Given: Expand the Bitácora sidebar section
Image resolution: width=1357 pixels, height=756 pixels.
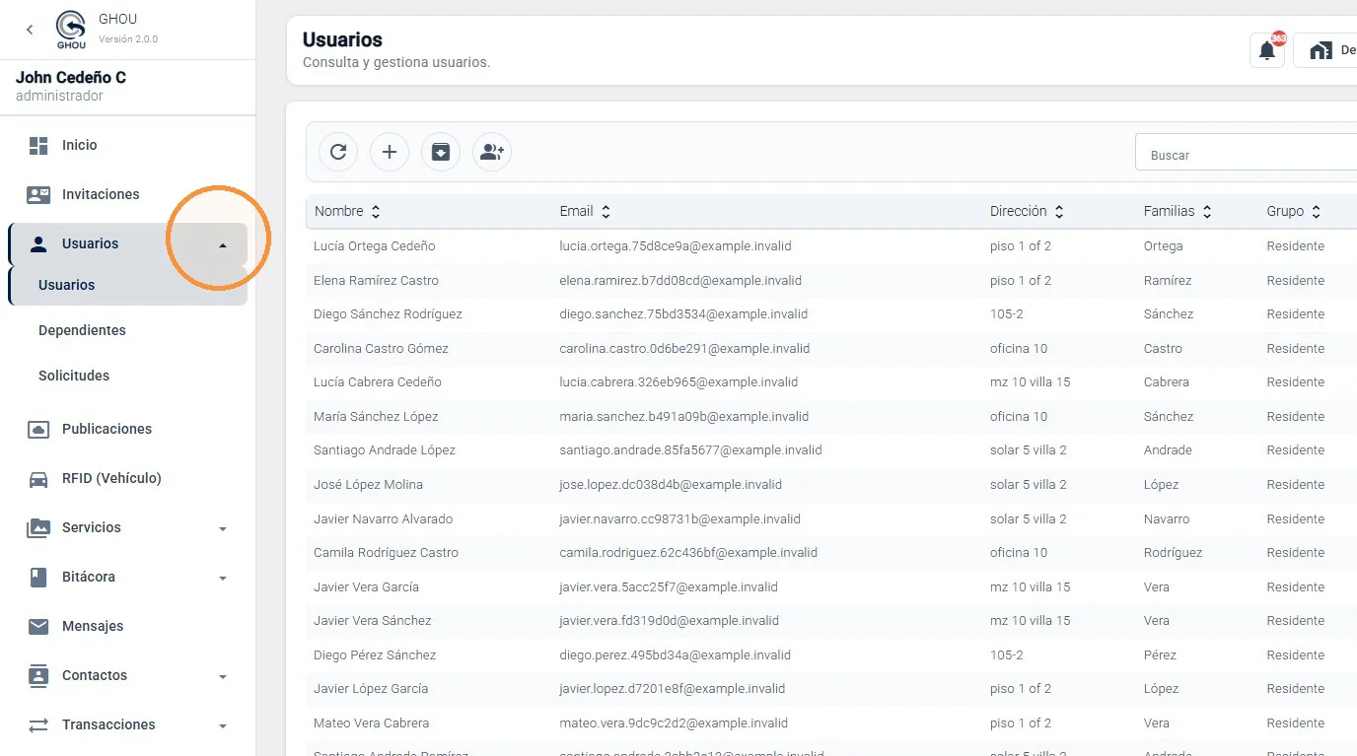Looking at the screenshot, I should coord(223,578).
